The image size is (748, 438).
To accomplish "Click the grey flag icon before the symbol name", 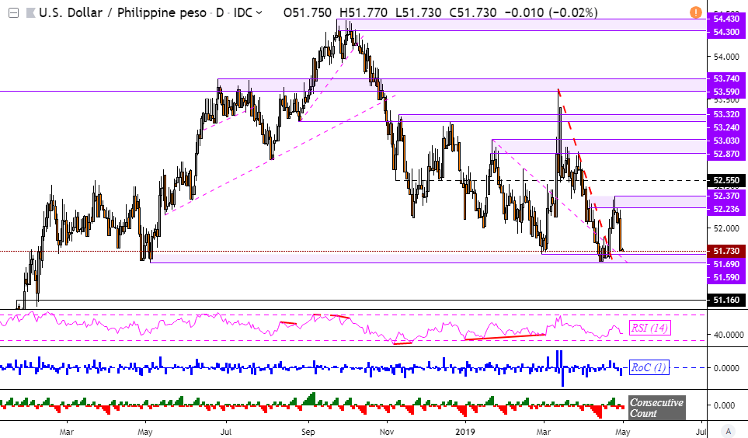I will point(30,13).
